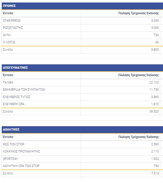Select the ΕΛΕΥΘΕΡΗ ΩΡΑ entry
163x183 pixels.
pyautogui.click(x=14, y=104)
